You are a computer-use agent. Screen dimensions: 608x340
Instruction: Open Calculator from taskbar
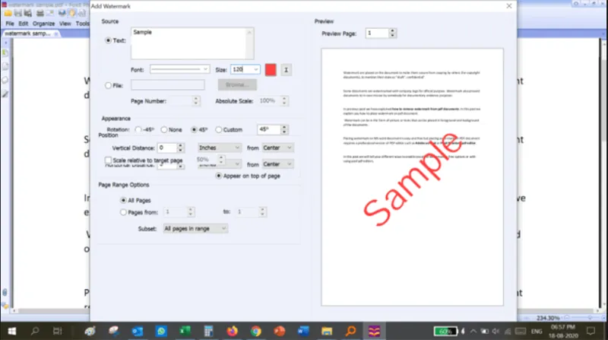[208, 331]
